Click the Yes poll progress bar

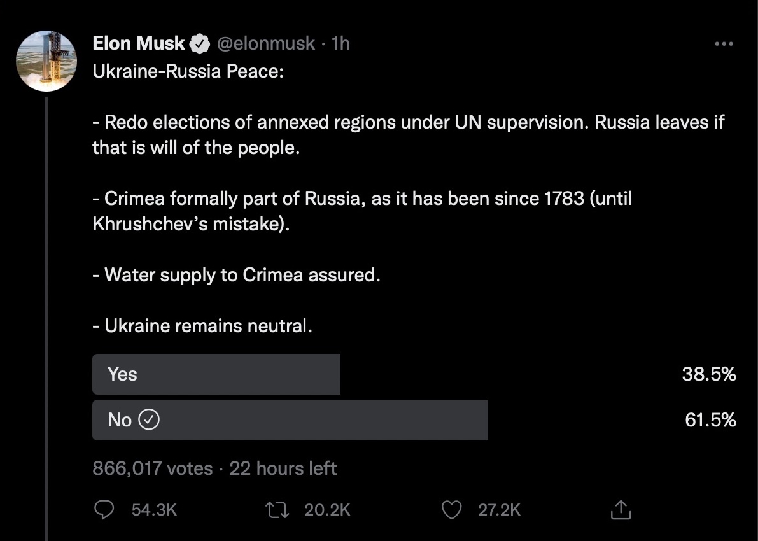coord(216,374)
